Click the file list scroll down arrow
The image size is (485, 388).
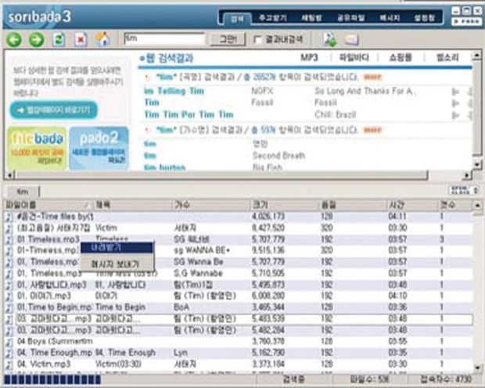click(477, 368)
